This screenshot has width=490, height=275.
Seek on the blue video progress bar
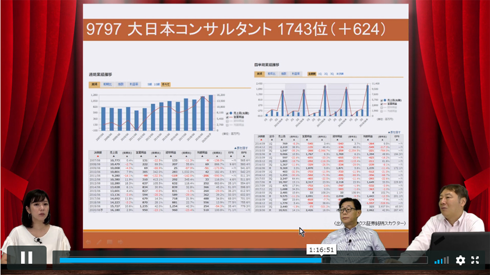(x=191, y=260)
